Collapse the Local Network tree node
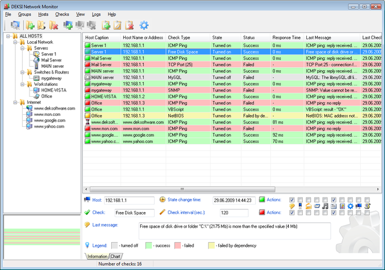The image size is (385, 270). (15, 42)
